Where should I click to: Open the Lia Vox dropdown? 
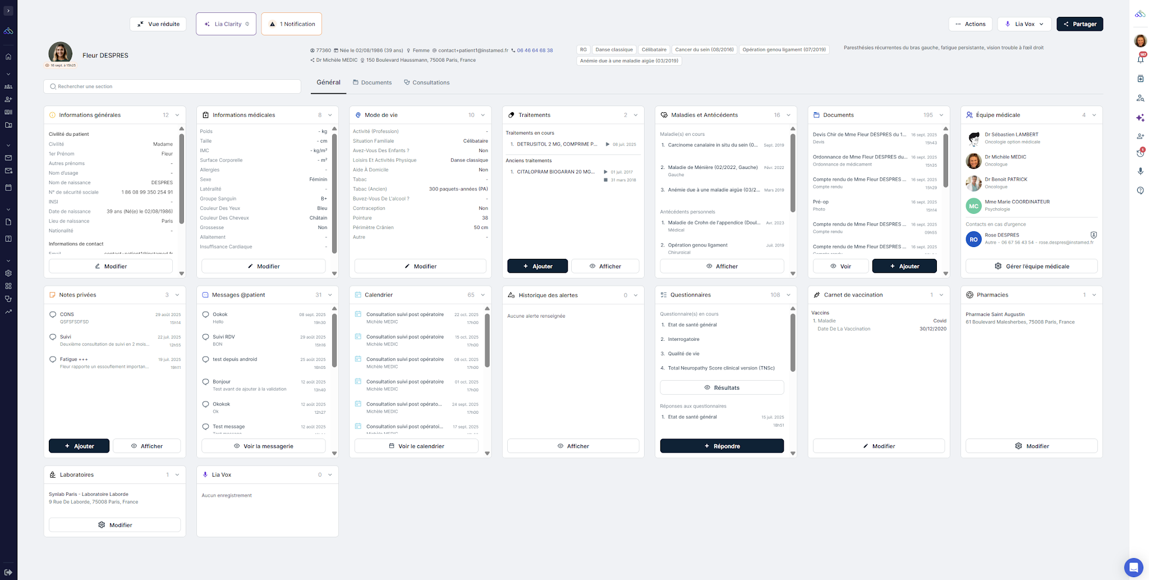[1024, 24]
